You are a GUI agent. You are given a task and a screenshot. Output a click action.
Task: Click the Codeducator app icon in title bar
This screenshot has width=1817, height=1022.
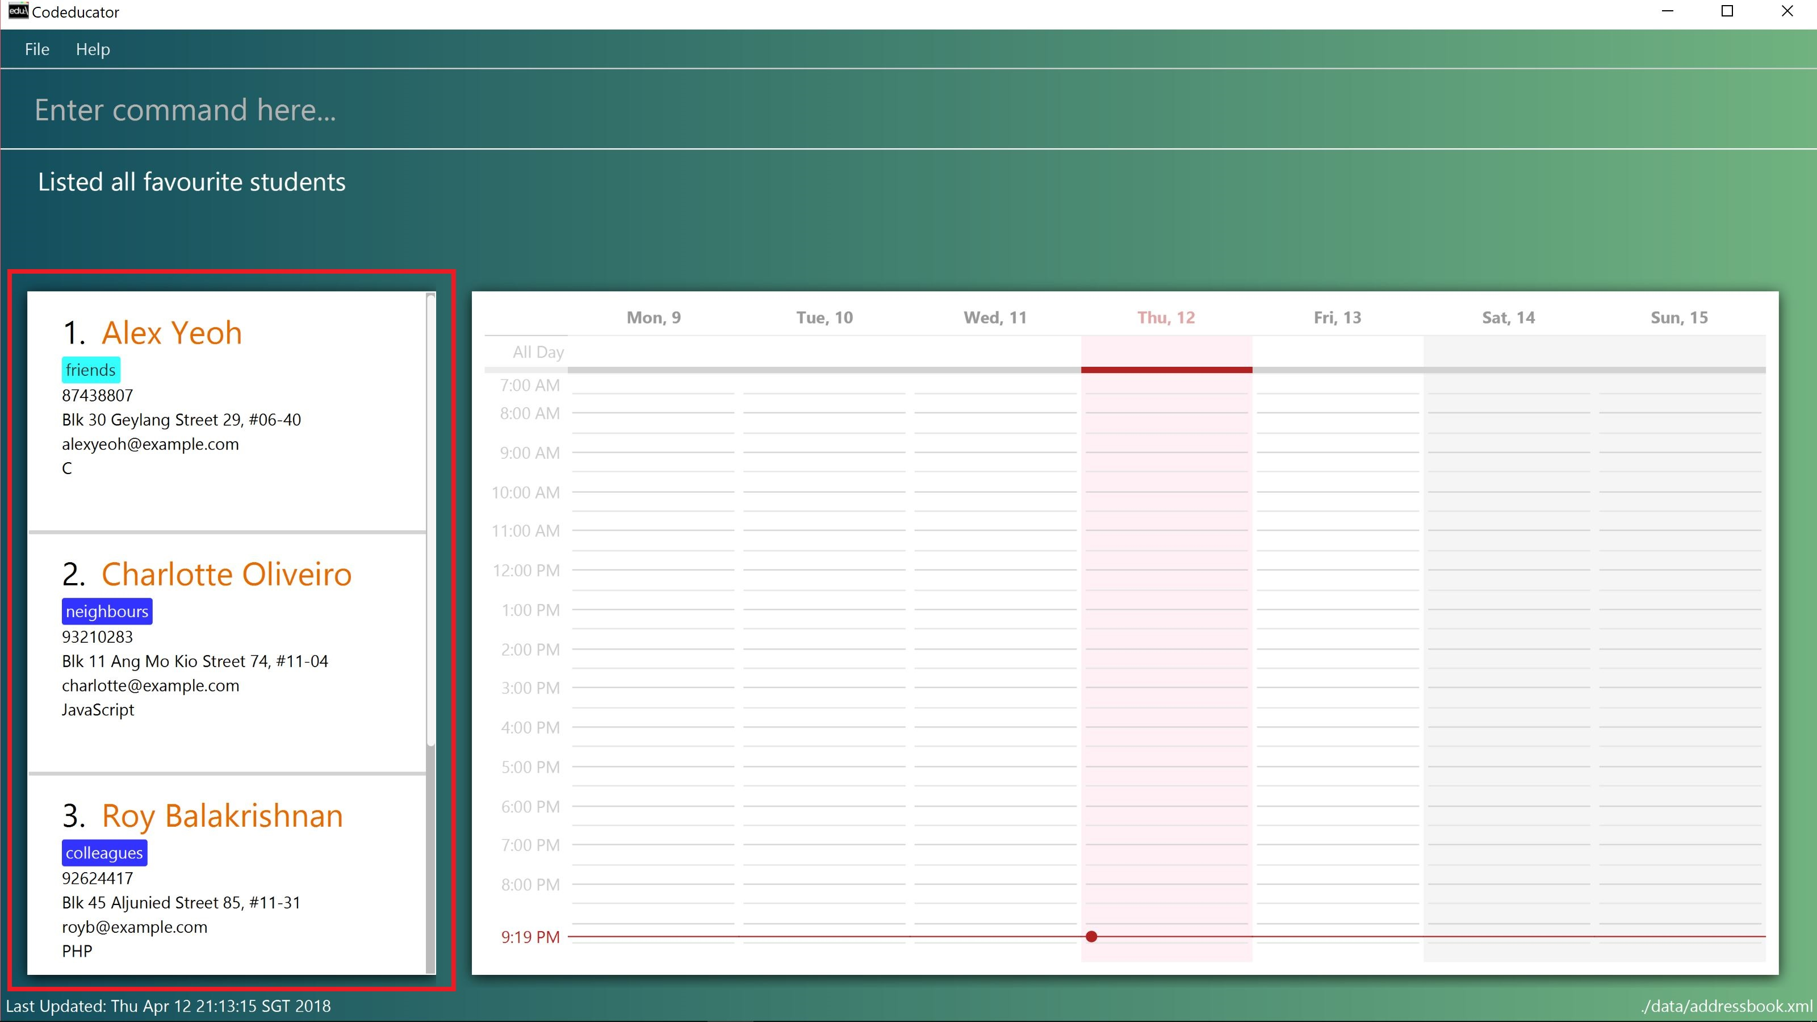[x=18, y=11]
